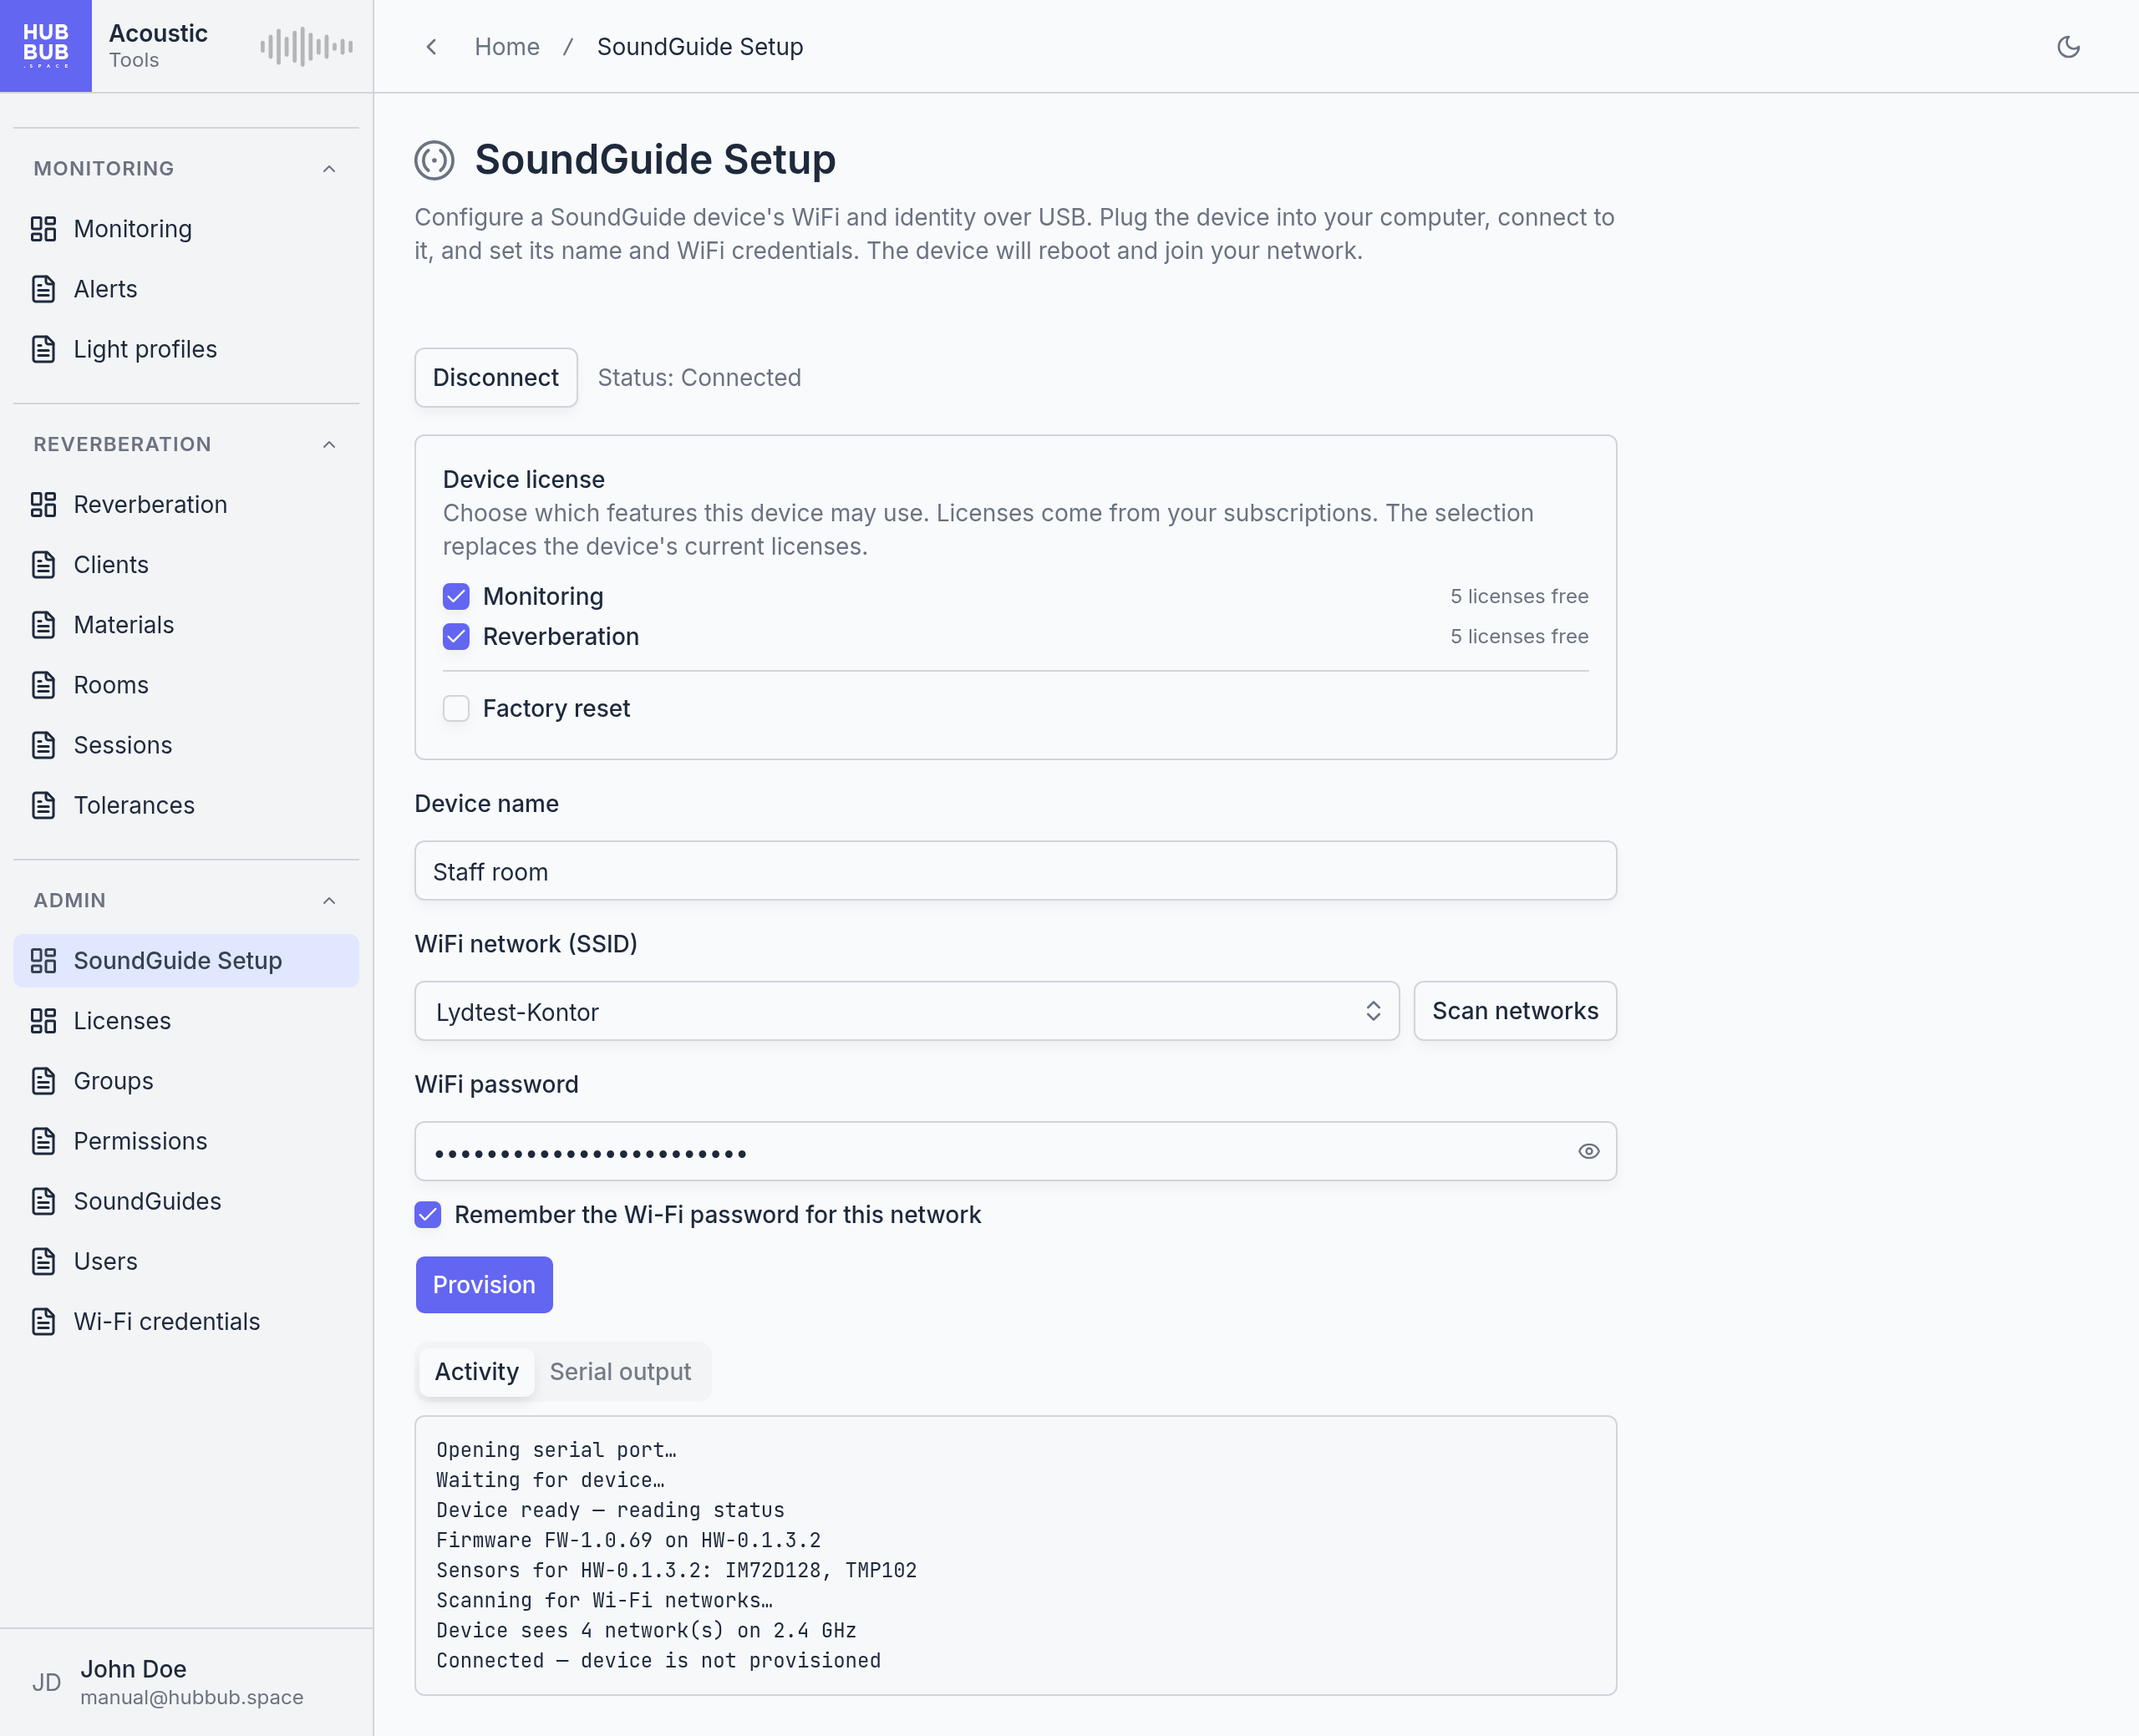2139x1736 pixels.
Task: Click the Rooms document icon
Action: click(43, 685)
